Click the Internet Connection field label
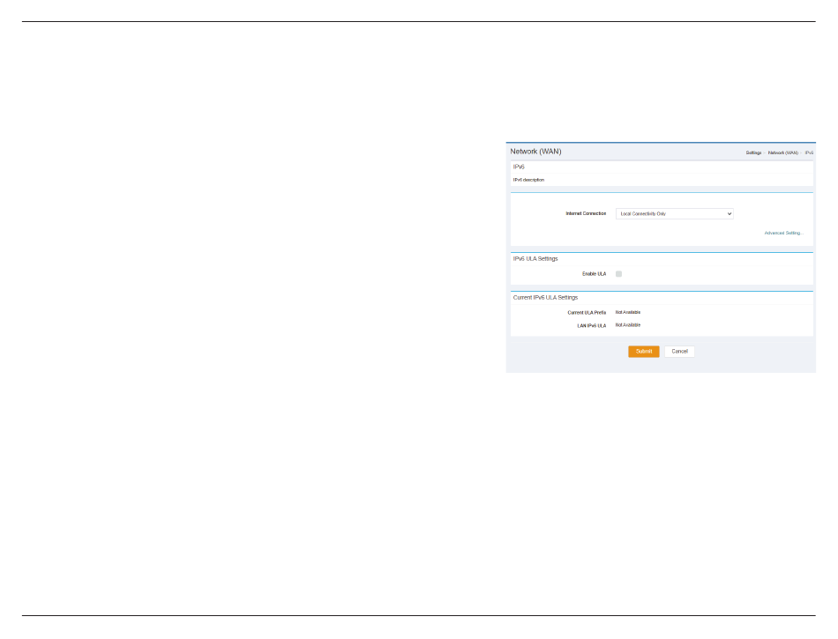 (x=586, y=213)
